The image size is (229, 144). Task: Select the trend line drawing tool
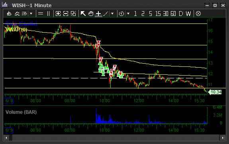point(106,14)
